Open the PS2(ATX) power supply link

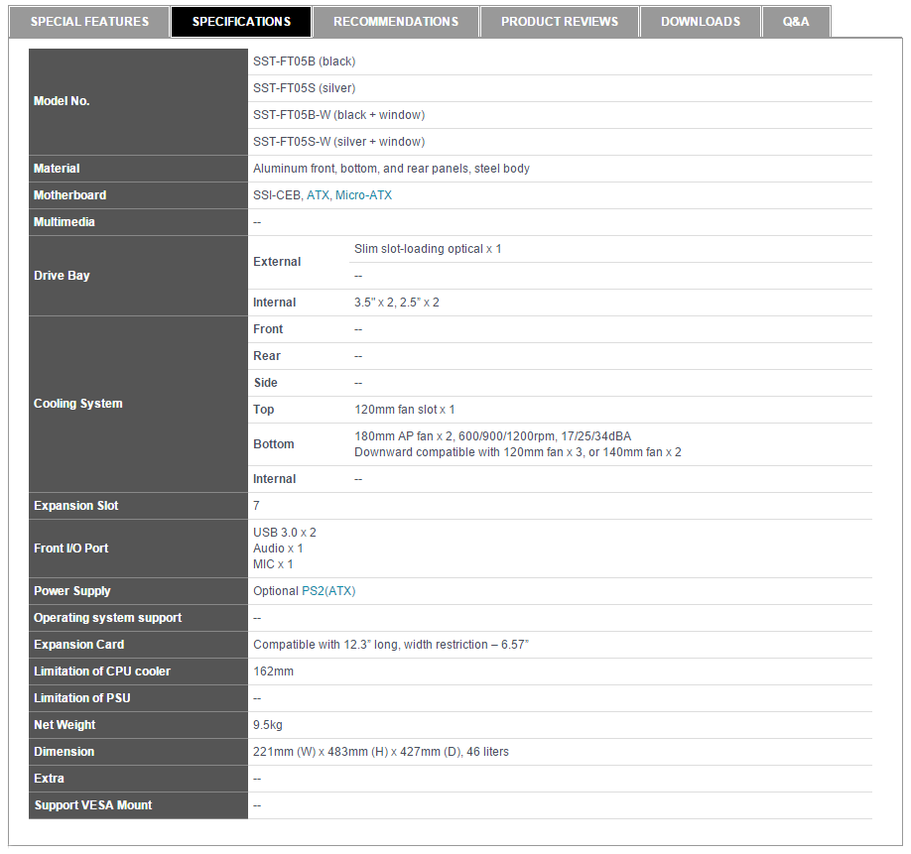tap(328, 591)
